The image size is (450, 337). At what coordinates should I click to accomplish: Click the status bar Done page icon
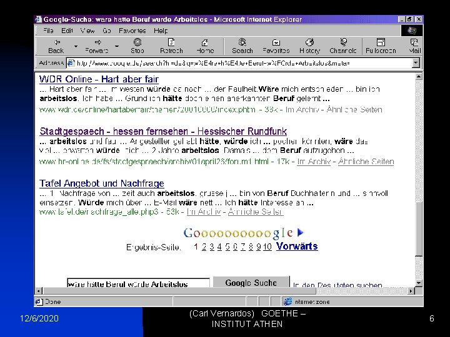coord(39,301)
